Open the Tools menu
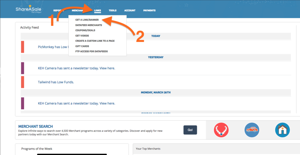The image size is (300, 155). coord(113,11)
